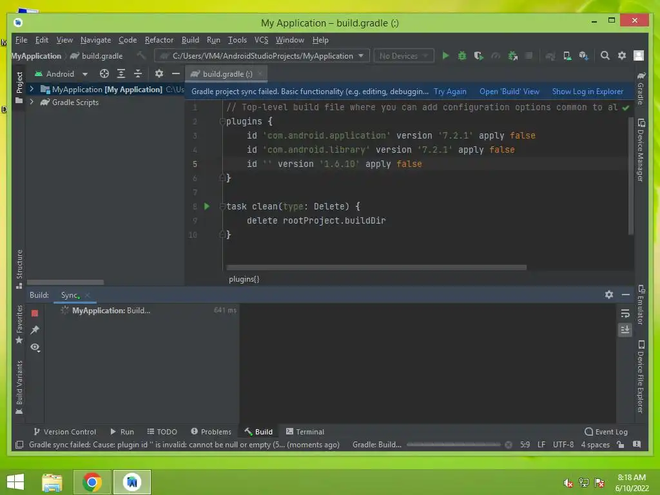
Task: Run app with coverage icon
Action: point(479,55)
